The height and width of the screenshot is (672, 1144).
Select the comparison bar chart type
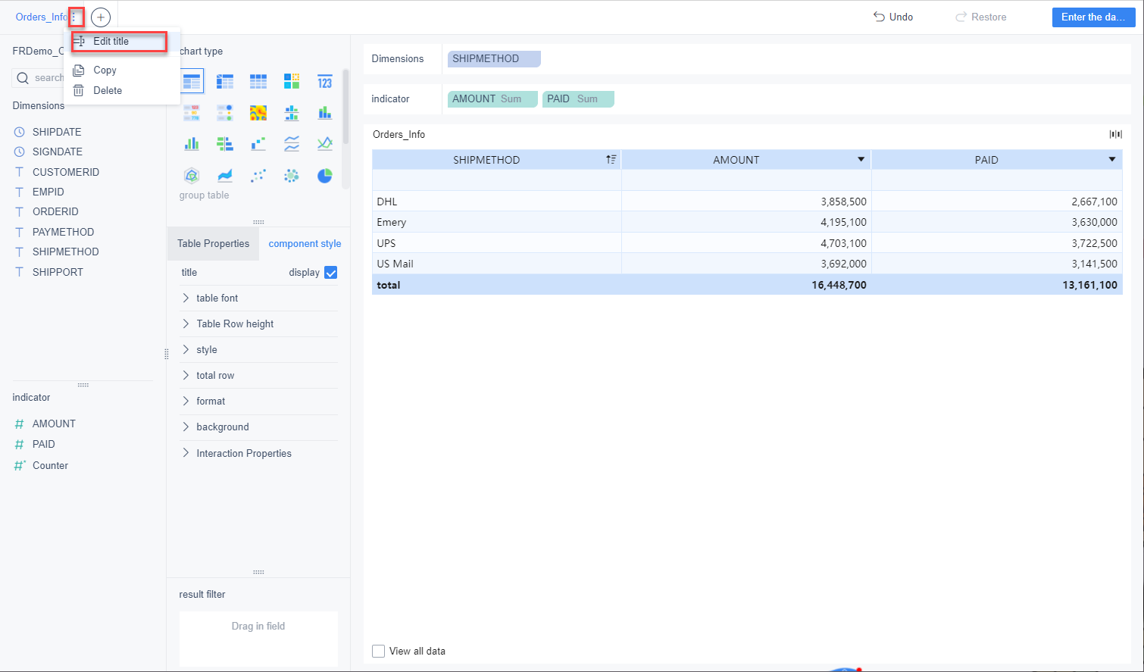click(x=225, y=144)
